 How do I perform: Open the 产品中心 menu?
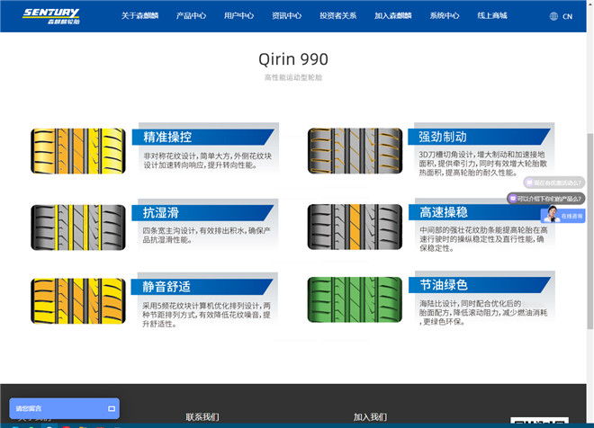191,16
